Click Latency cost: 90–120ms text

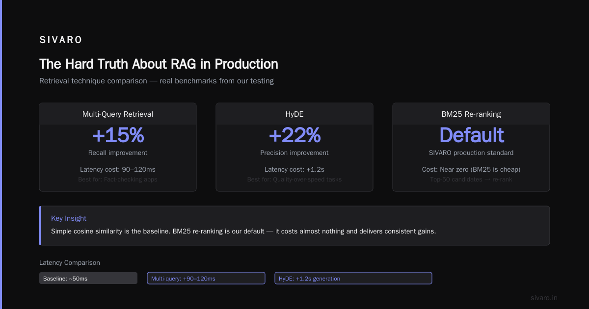[x=118, y=169]
